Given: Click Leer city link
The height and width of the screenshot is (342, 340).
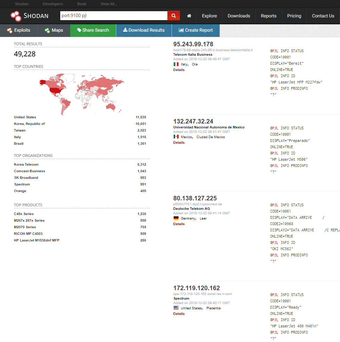Looking at the screenshot, I should pyautogui.click(x=203, y=218).
